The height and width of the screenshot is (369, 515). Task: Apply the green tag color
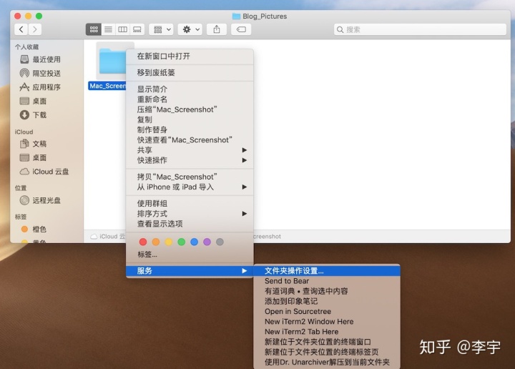pos(181,242)
